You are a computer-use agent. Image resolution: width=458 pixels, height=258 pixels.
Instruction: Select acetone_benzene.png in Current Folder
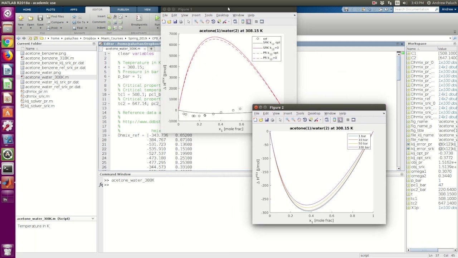click(45, 53)
